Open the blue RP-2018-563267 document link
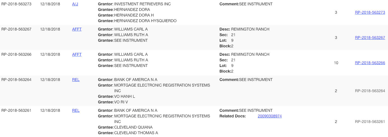The image size is (388, 137). (370, 38)
